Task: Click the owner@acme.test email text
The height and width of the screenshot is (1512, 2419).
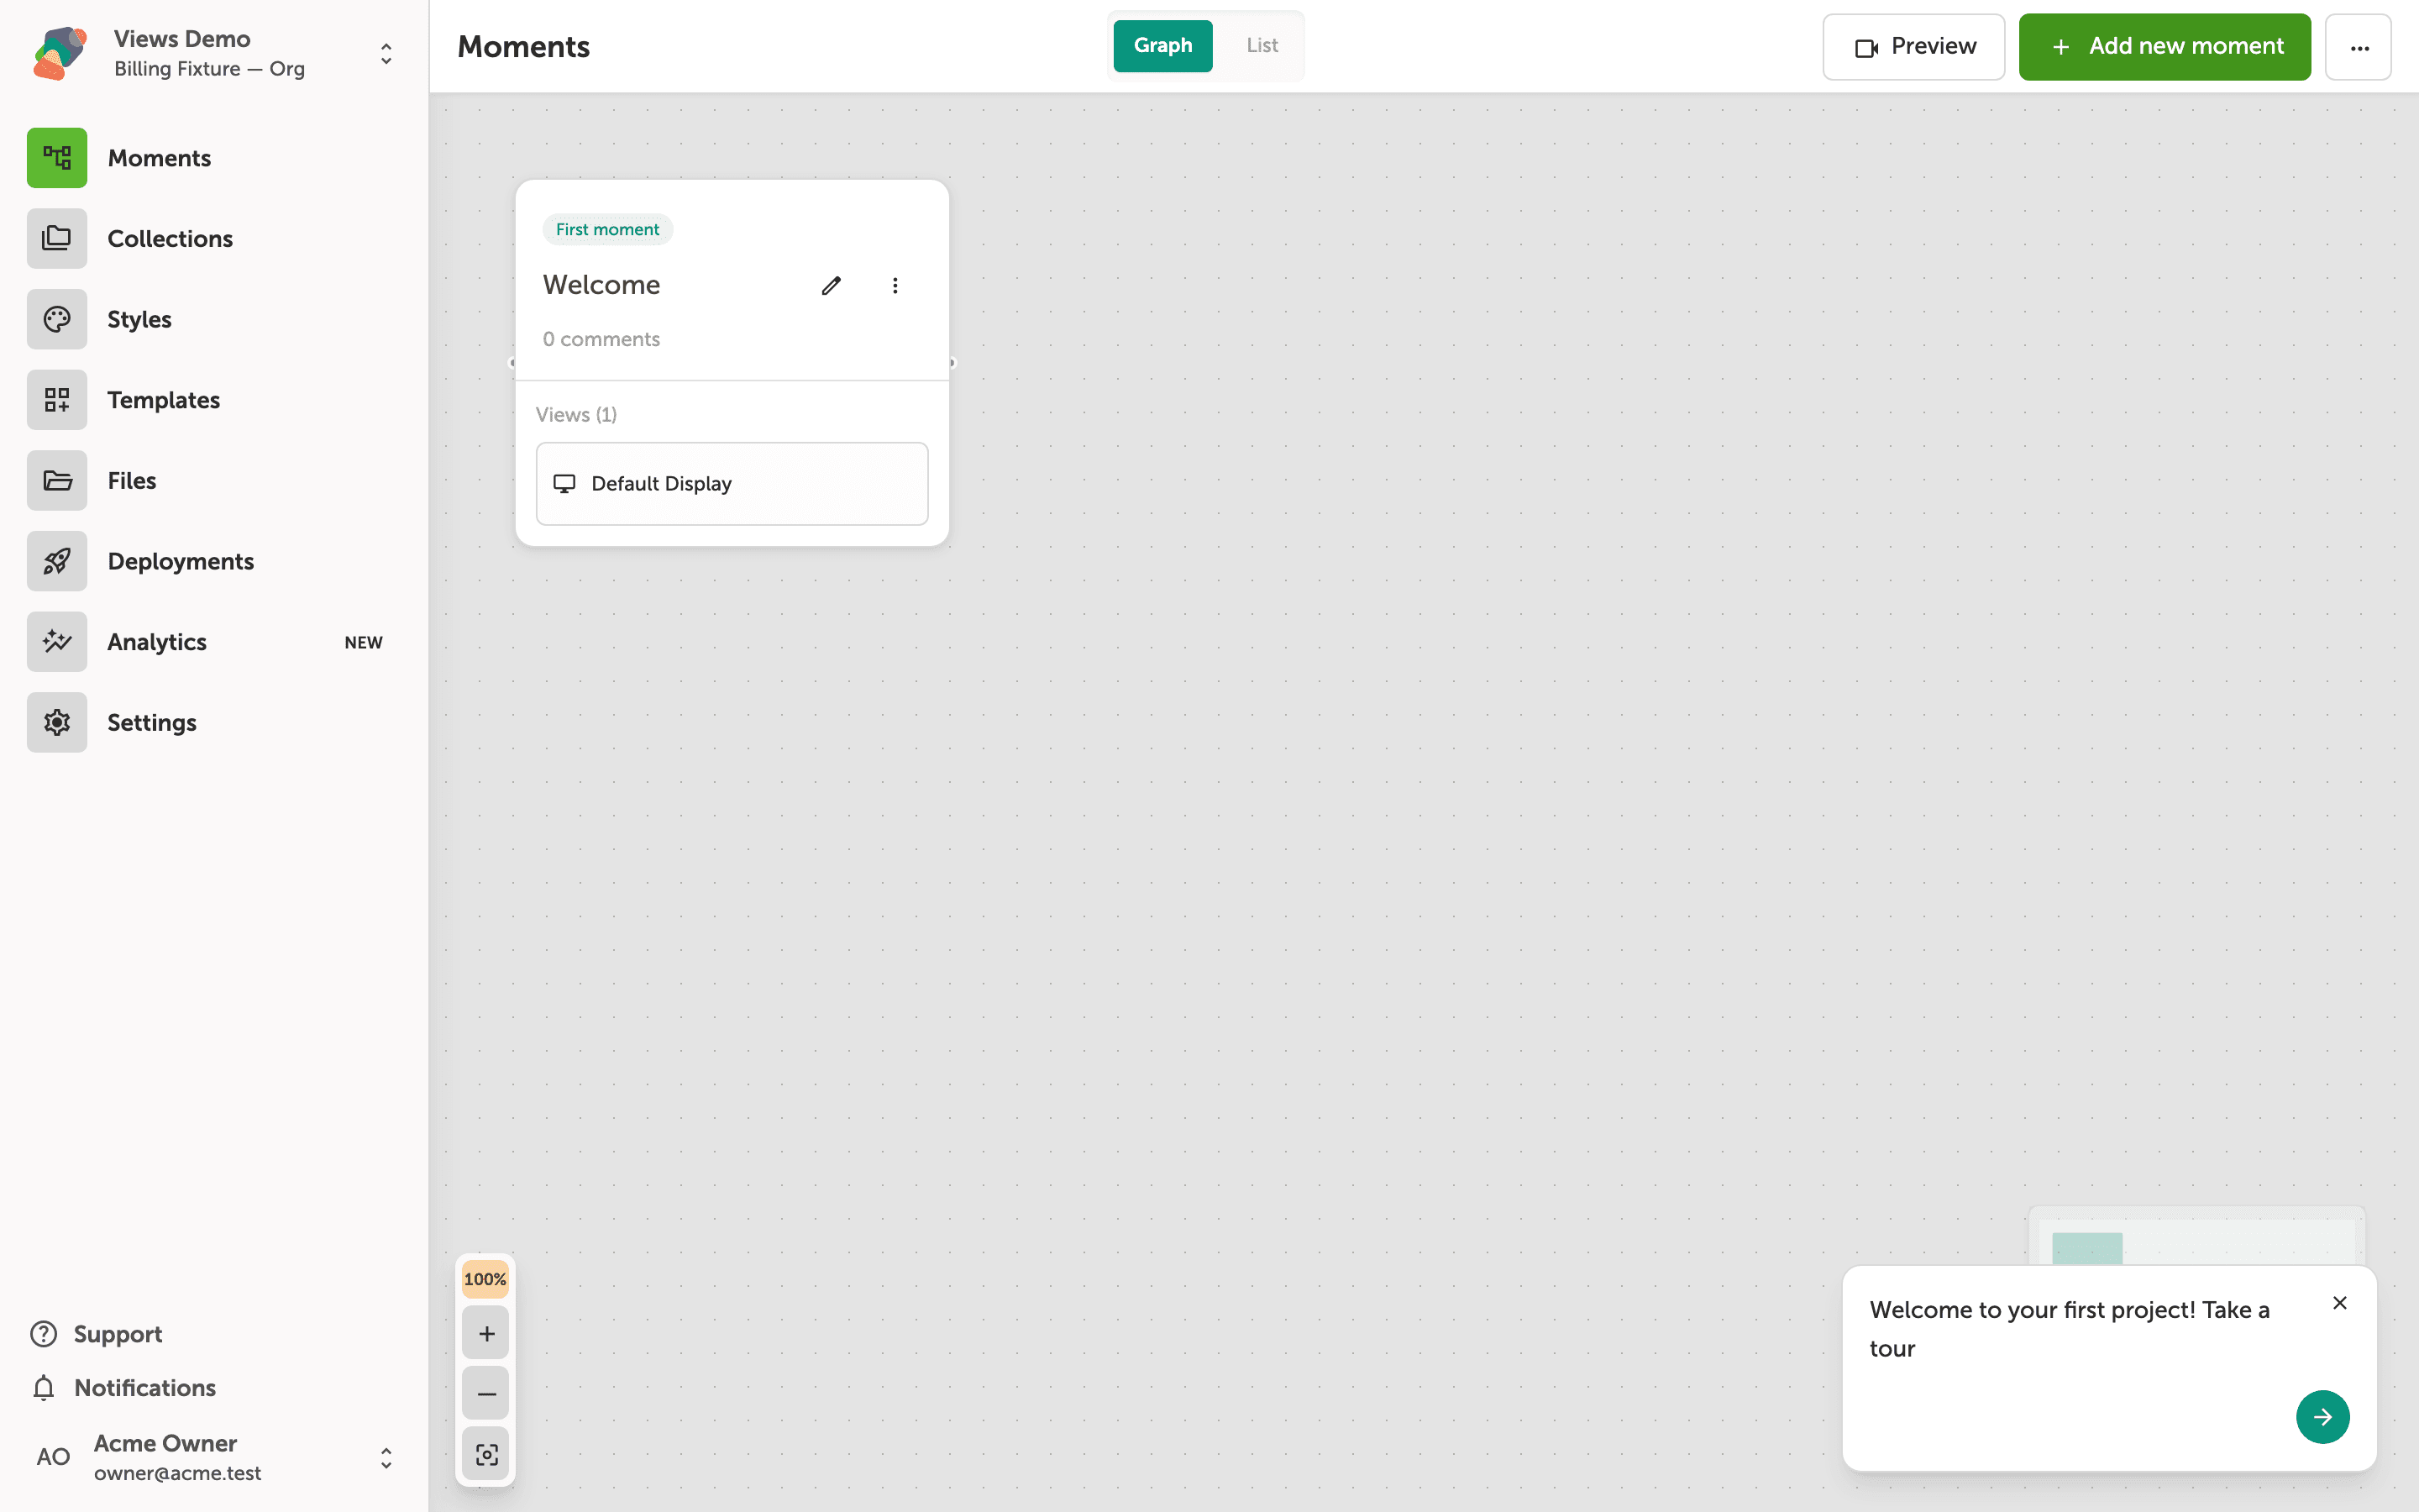Action: click(x=178, y=1473)
